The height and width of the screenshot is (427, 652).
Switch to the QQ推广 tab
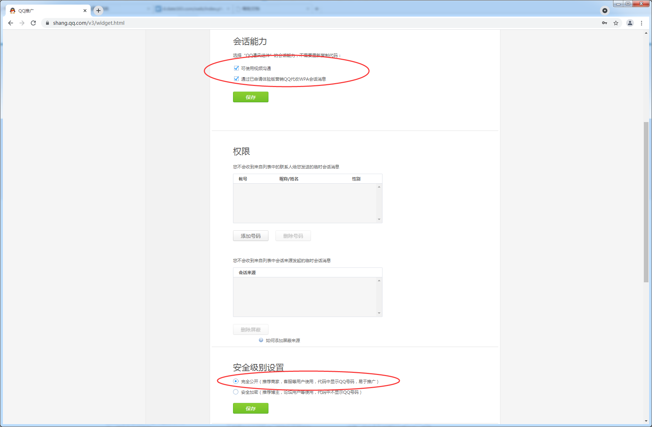46,11
